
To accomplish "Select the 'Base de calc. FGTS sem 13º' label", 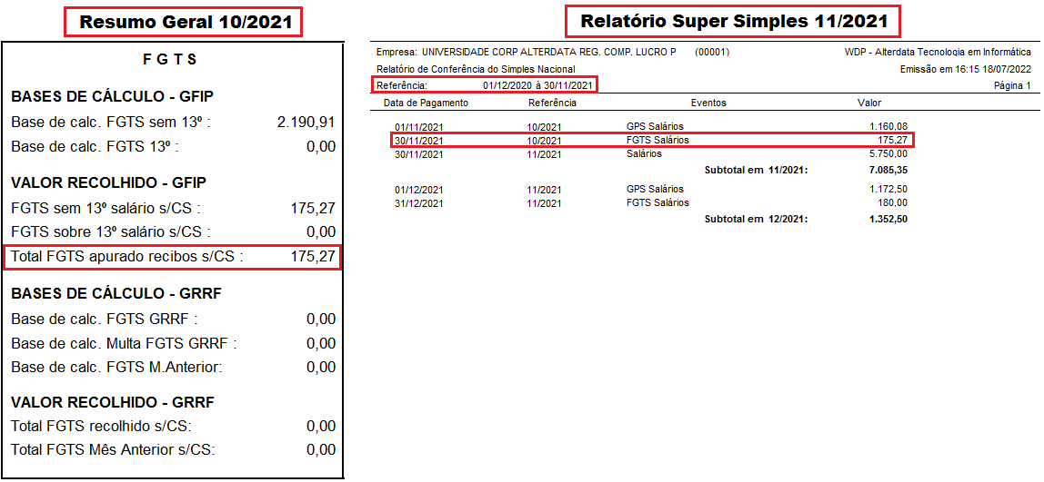I will point(111,123).
